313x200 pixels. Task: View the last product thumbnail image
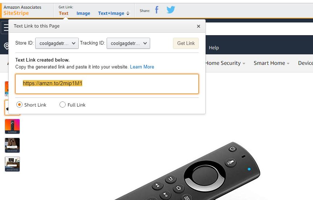[12, 164]
